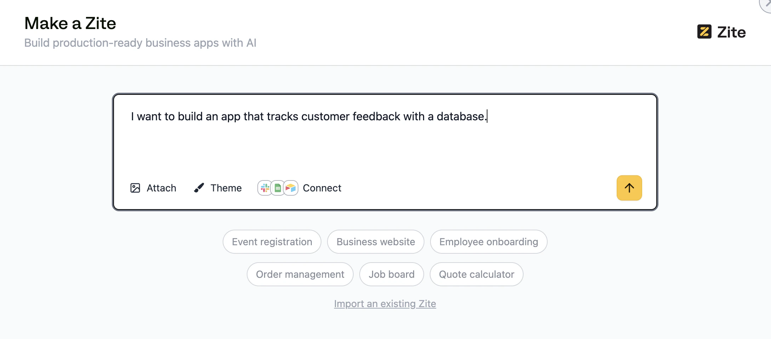Click the Slack integration icon

[x=265, y=188]
